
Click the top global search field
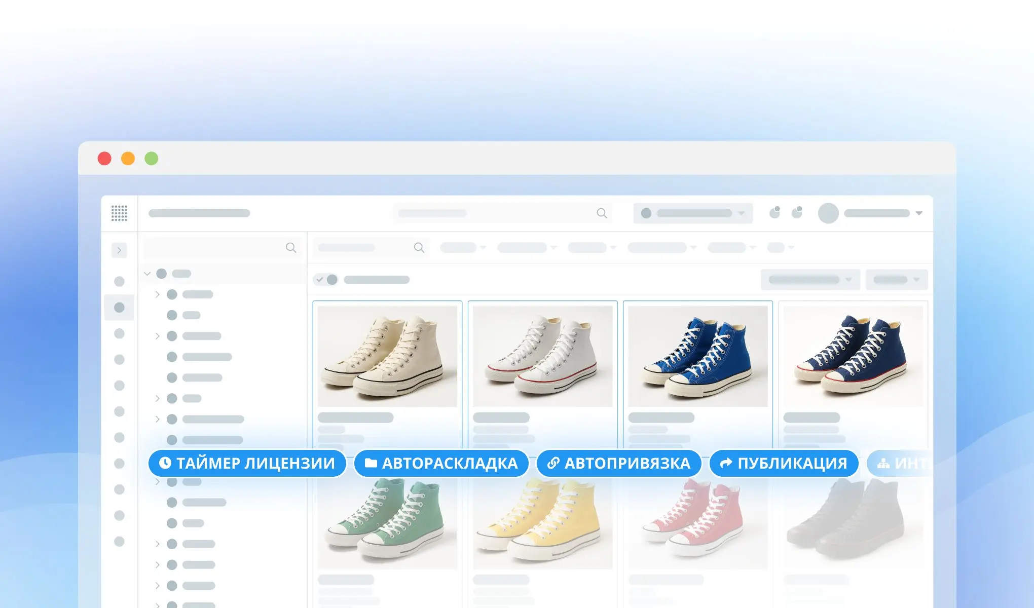503,213
